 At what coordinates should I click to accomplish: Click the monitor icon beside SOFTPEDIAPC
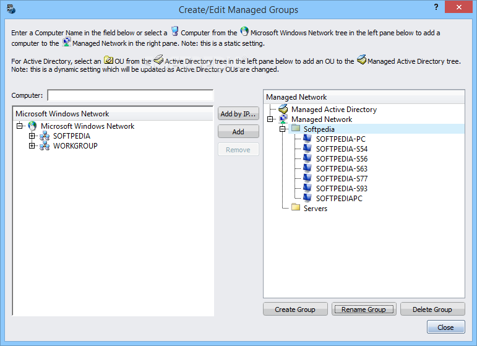pyautogui.click(x=307, y=198)
